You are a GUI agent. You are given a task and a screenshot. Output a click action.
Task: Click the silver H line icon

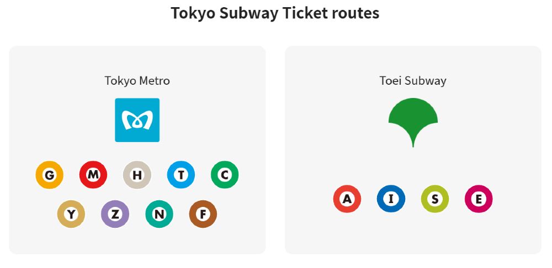click(x=137, y=176)
